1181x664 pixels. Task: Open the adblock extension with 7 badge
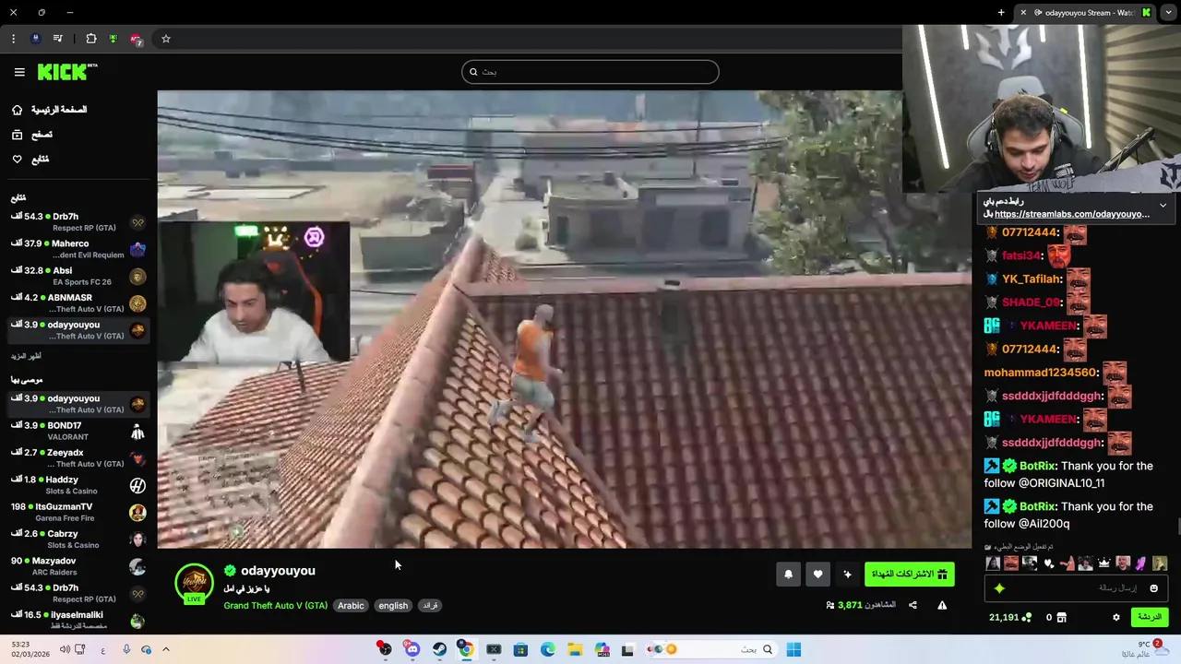(137, 39)
